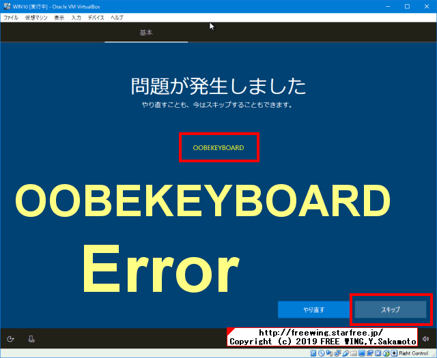Click the Right Control host key label
Screen dimensions: 437x358
[413, 353]
